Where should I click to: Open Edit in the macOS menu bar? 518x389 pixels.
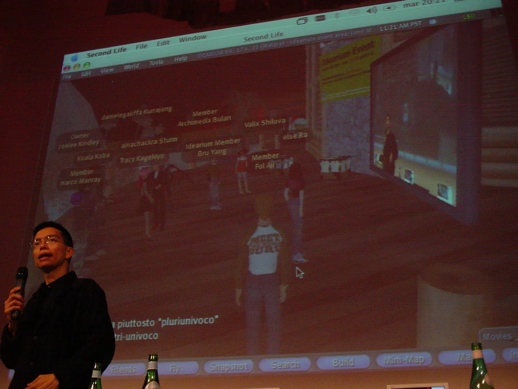(x=163, y=43)
